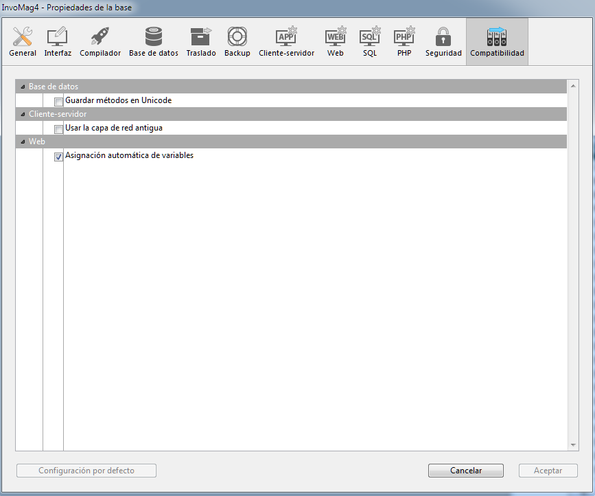Click the Usar la capa de red antigua label
The image size is (595, 496).
(x=114, y=128)
